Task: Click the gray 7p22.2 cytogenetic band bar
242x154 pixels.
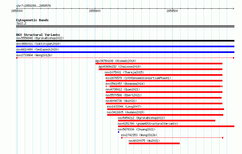Action: coord(125,26)
